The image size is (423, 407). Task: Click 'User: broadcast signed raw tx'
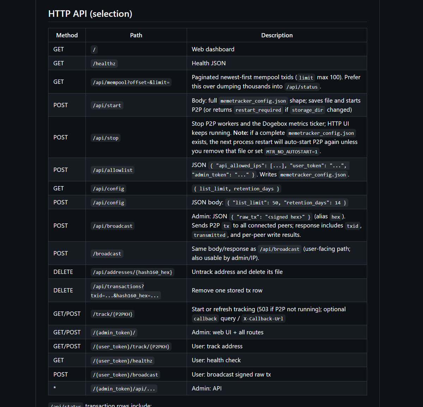231,374
